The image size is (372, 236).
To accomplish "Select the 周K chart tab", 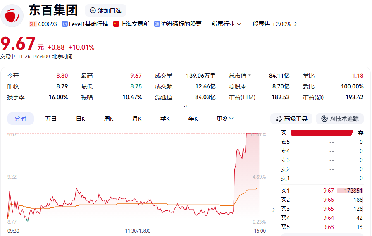I will [x=109, y=119].
